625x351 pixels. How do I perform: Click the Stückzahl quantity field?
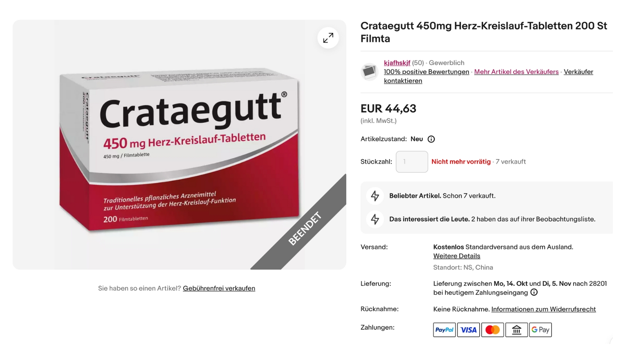click(x=412, y=161)
